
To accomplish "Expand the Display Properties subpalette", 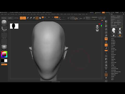I will [114, 73].
